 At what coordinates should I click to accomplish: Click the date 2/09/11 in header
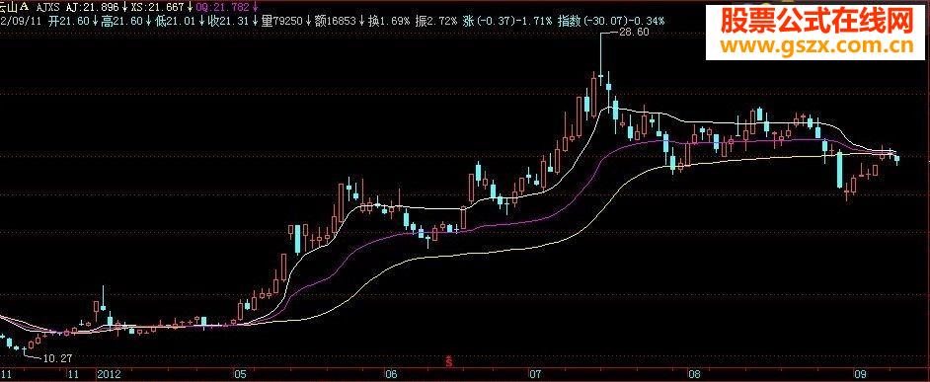click(20, 21)
